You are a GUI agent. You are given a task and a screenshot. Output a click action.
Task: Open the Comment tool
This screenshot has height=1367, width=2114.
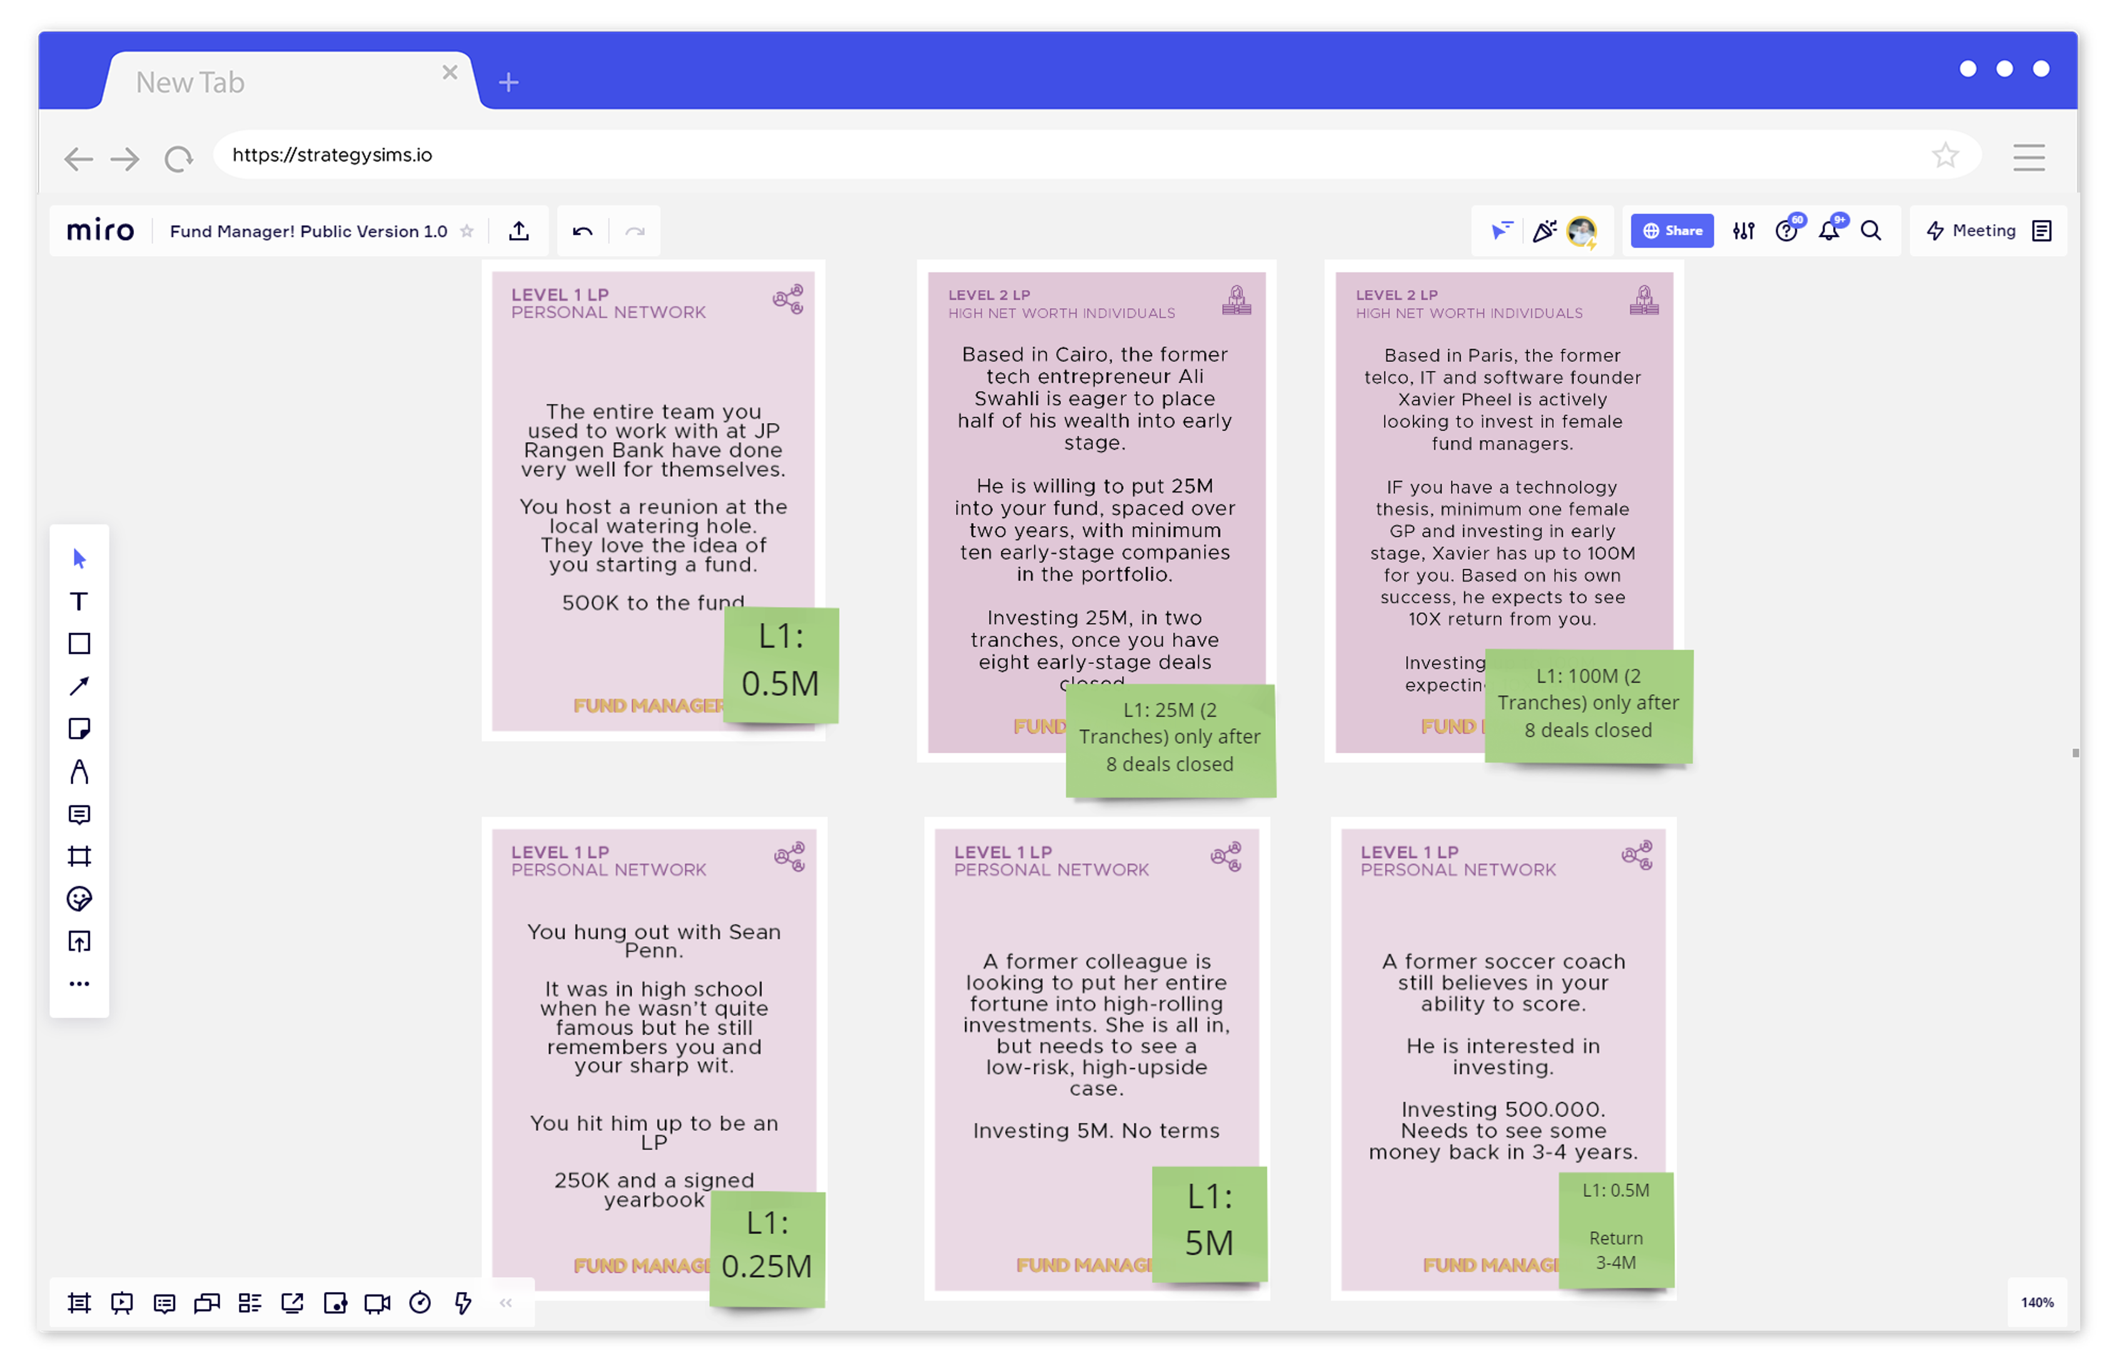point(79,814)
